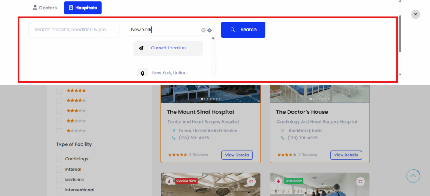
Task: Favorite the CLOSED NOW hospital heart icon
Action: [251, 181]
